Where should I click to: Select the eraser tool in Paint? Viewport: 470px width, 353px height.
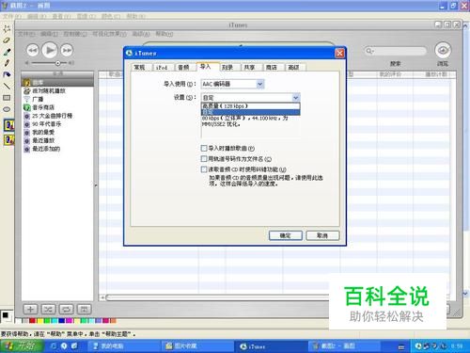[7, 40]
